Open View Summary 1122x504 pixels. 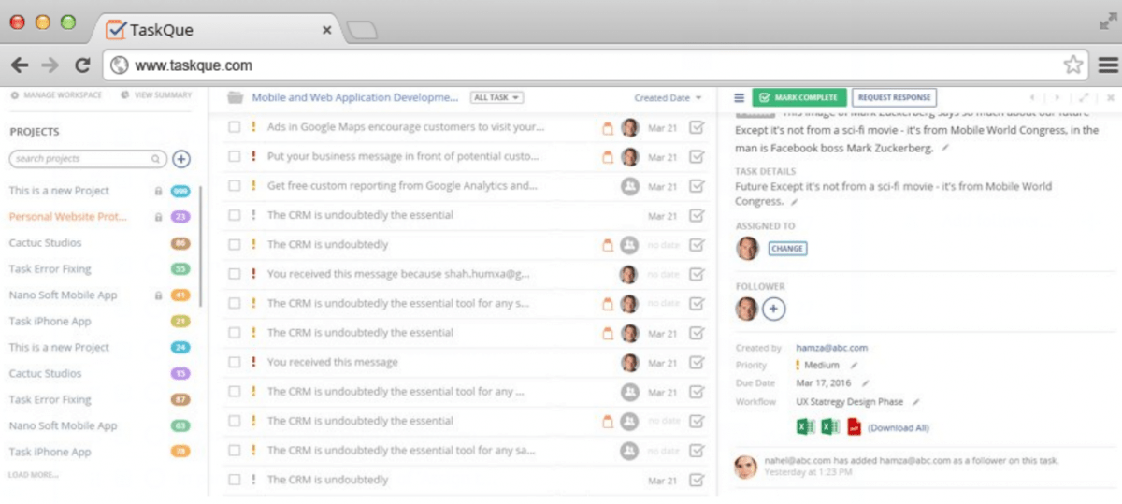[157, 95]
